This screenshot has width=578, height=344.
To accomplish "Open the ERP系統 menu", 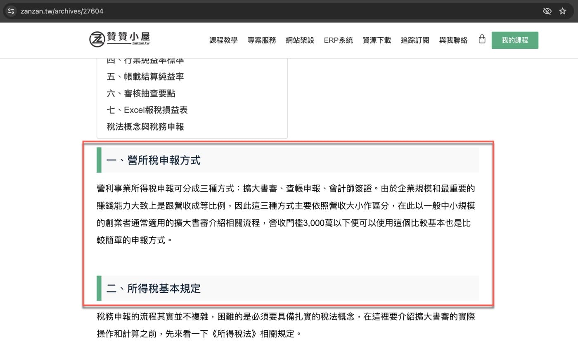I will pos(338,40).
